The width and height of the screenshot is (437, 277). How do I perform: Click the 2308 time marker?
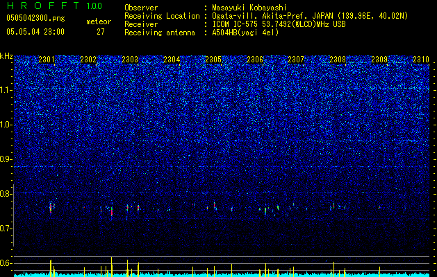pos(338,59)
